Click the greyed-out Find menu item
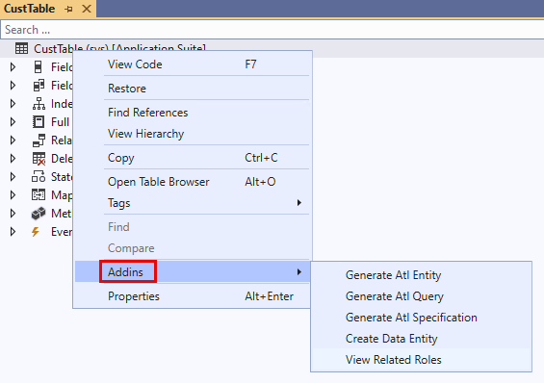The height and width of the screenshot is (383, 544). point(193,227)
